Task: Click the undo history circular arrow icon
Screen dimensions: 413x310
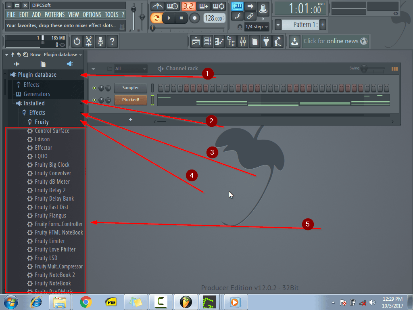Action: [x=77, y=42]
